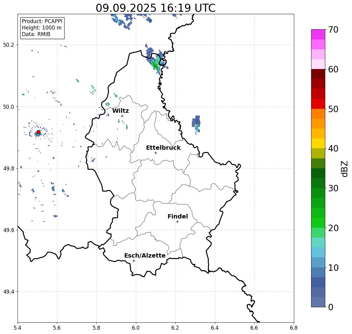Click the plus marker under Wiltz
Screen dimensions: 352x334
(122, 116)
